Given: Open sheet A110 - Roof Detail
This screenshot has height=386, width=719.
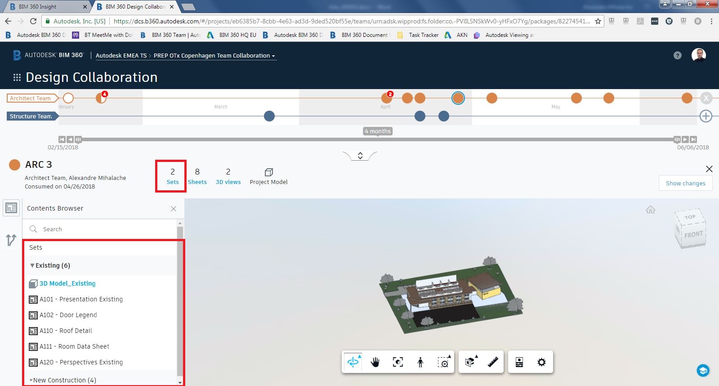Looking at the screenshot, I should tap(66, 331).
